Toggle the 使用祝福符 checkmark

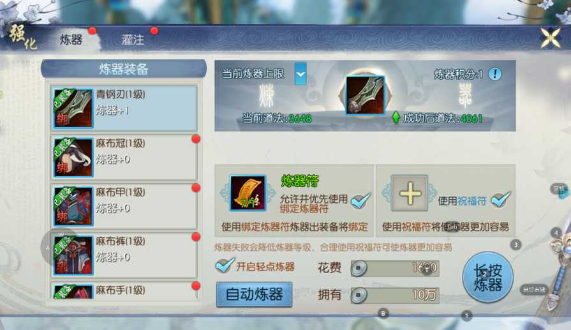click(500, 200)
